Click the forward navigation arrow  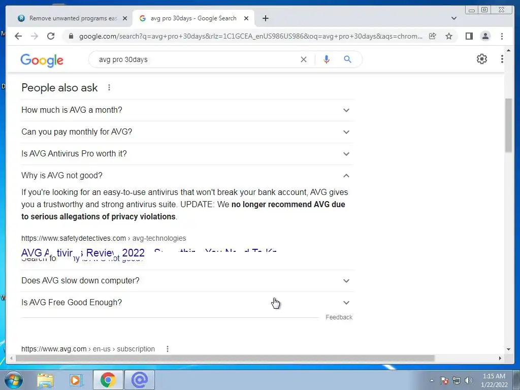(35, 36)
